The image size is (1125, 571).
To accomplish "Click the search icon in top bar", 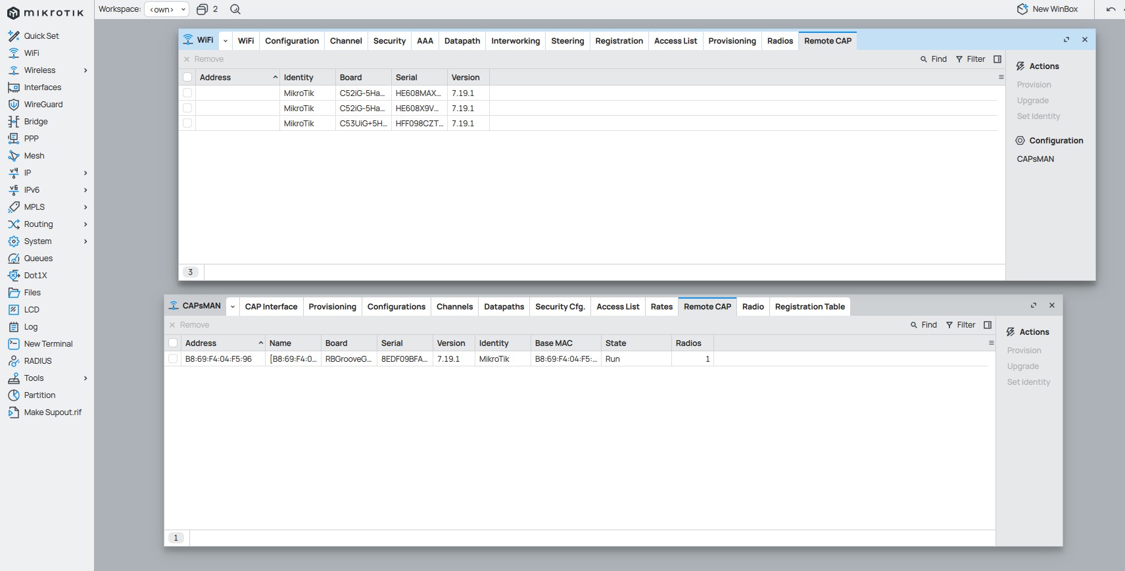I will pyautogui.click(x=235, y=9).
